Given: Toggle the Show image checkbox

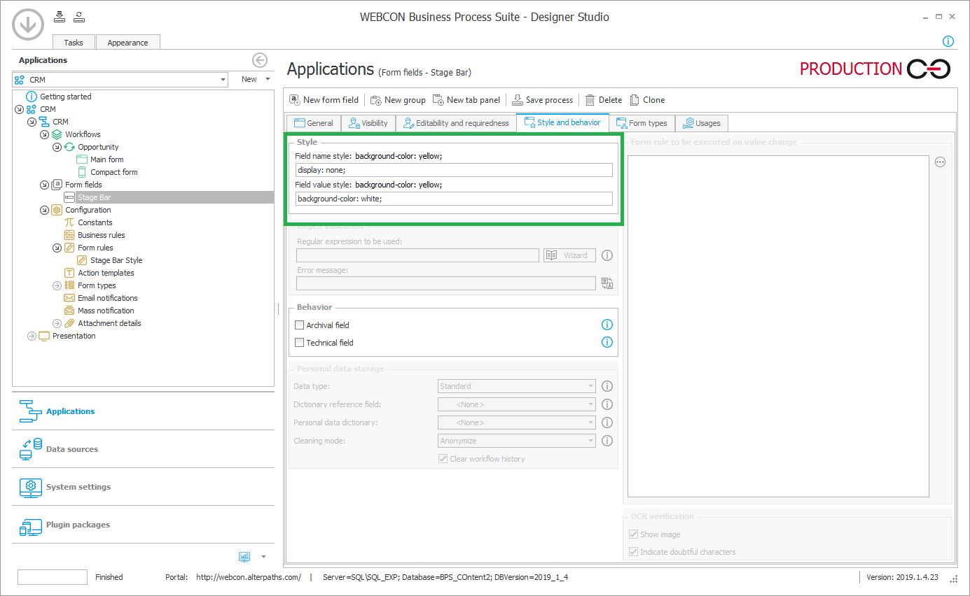Looking at the screenshot, I should 634,534.
